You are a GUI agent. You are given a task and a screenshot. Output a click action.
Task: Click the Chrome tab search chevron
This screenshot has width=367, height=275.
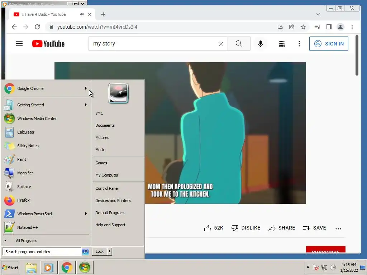click(x=318, y=14)
